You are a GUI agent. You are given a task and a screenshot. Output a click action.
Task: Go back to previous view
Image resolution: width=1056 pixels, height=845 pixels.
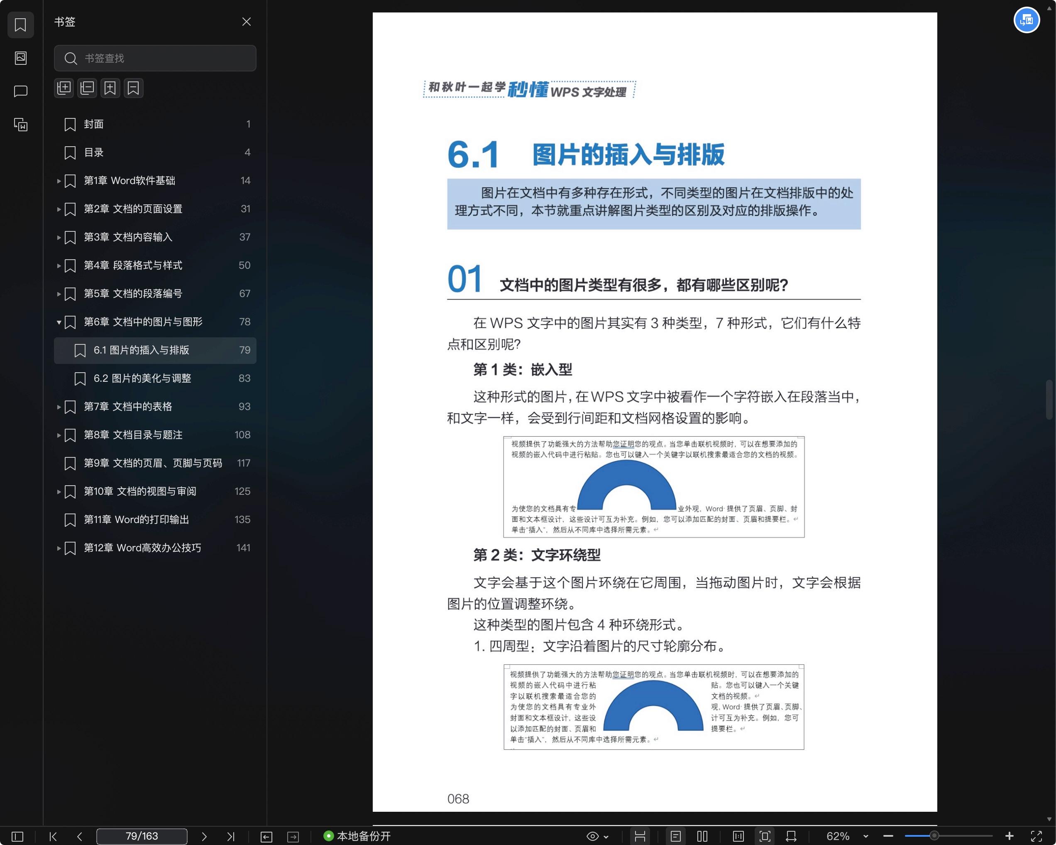[266, 837]
